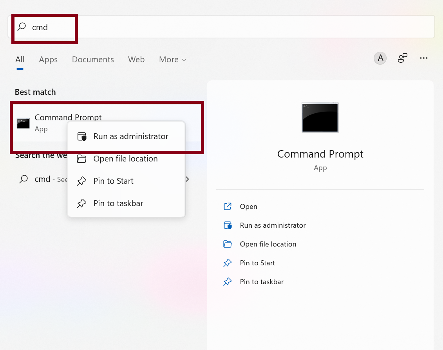Switch to the Web tab
The width and height of the screenshot is (443, 350).
[x=136, y=59]
